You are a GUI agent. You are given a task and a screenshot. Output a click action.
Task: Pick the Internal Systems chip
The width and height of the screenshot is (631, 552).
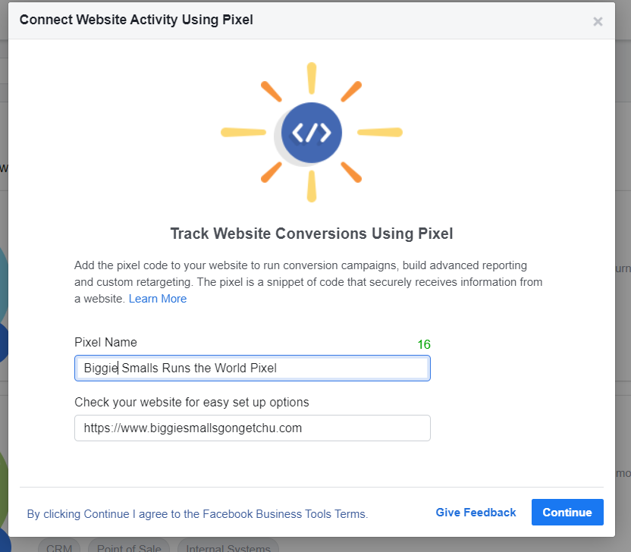pyautogui.click(x=228, y=547)
